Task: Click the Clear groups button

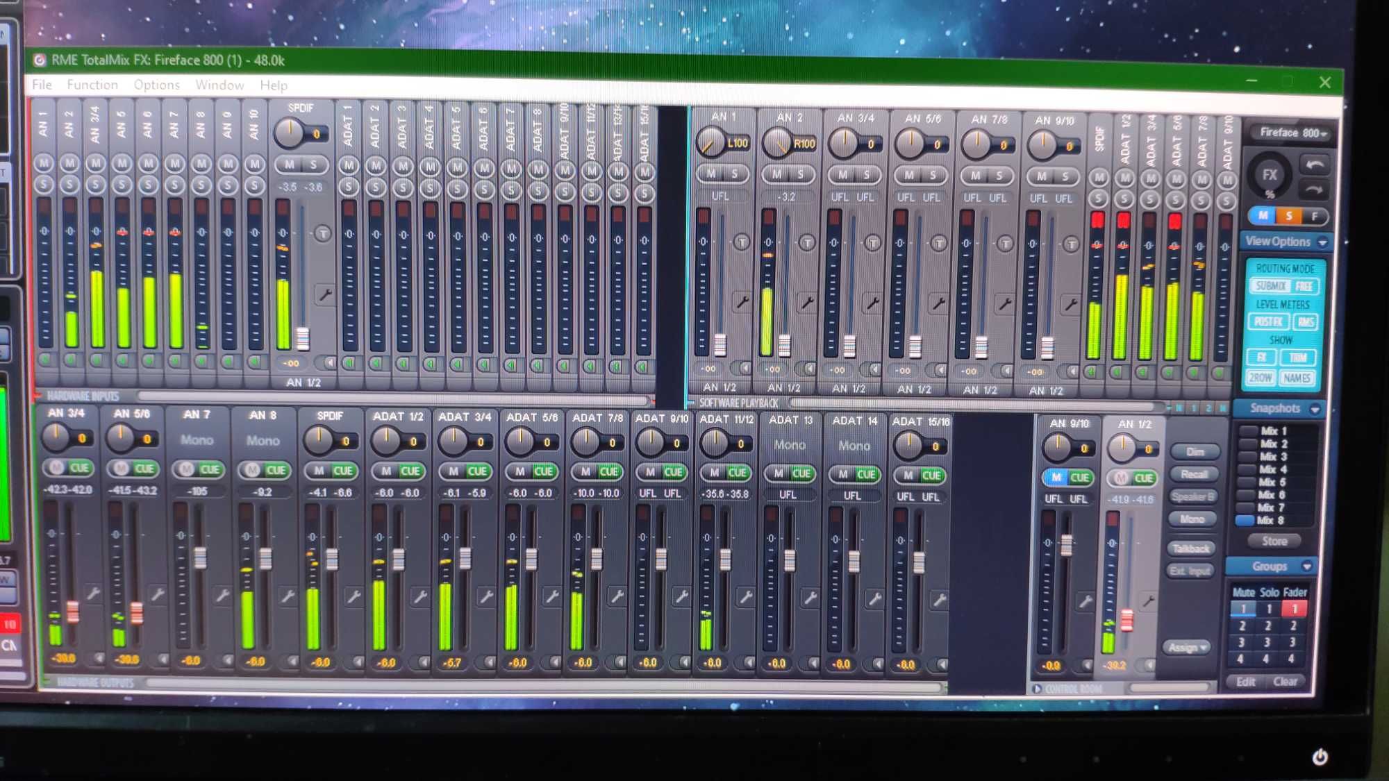Action: [1285, 682]
